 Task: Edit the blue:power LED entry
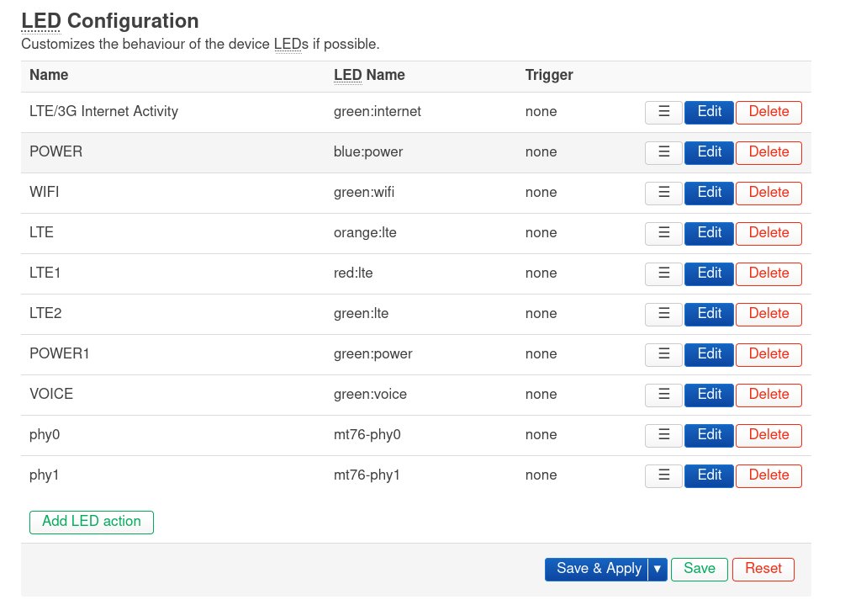point(709,152)
